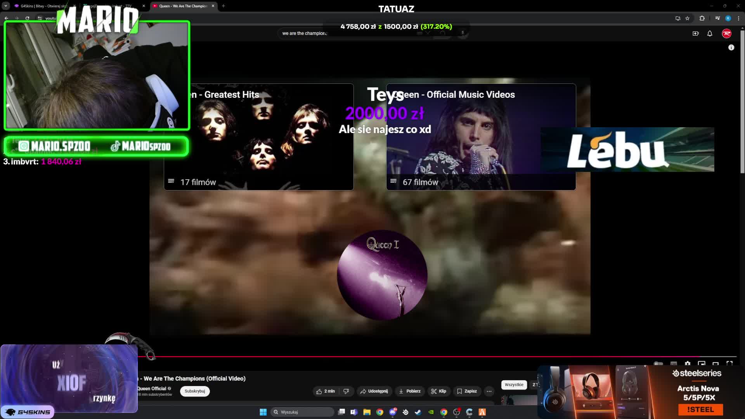This screenshot has width=745, height=419.
Task: Open Steam from the taskbar
Action: 418,412
